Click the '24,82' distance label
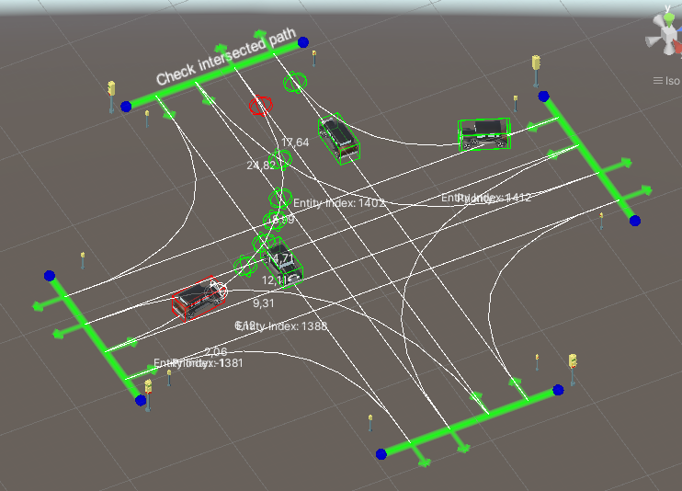 click(x=261, y=166)
